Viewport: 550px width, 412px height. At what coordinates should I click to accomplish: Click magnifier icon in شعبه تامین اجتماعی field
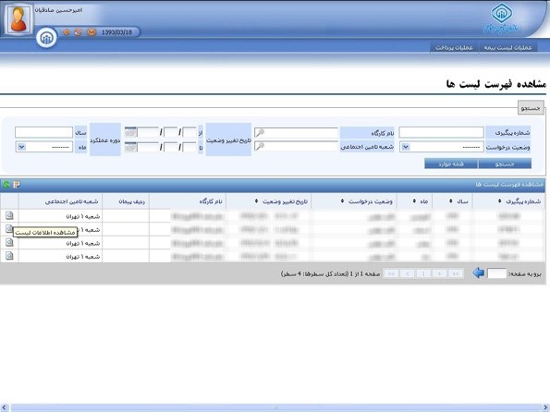pyautogui.click(x=260, y=146)
